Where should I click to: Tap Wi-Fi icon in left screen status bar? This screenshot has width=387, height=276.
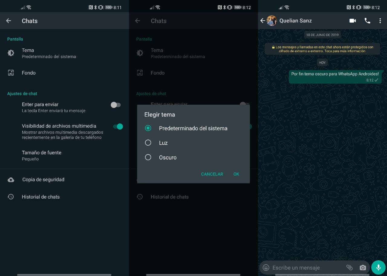tap(29, 7)
